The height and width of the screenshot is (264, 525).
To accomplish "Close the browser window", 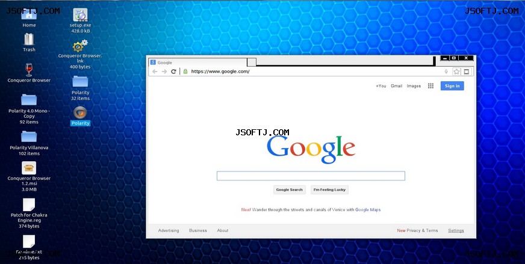I will click(x=466, y=58).
